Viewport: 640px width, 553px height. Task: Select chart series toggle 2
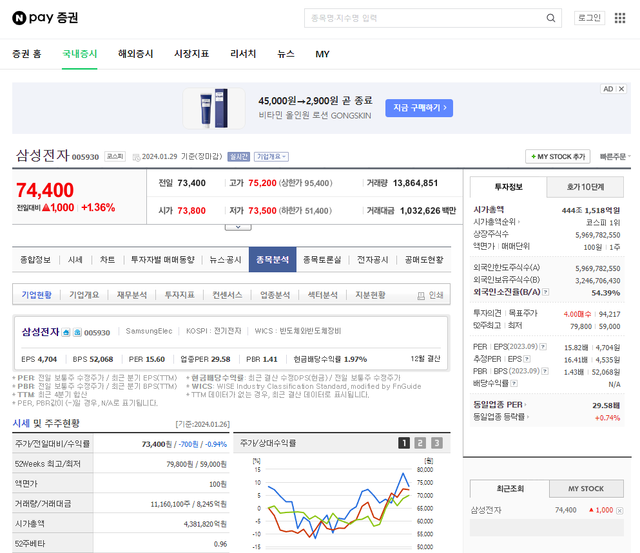click(420, 443)
